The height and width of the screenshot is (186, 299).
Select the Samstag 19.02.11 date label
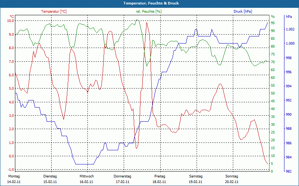click(195, 179)
